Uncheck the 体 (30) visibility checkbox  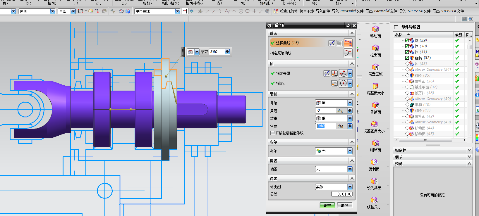tap(407, 46)
